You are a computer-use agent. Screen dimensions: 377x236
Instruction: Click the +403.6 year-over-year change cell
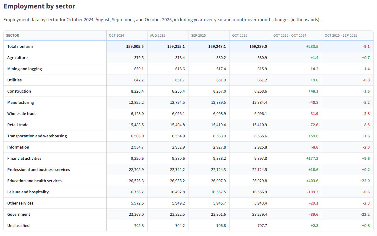click(x=312, y=181)
